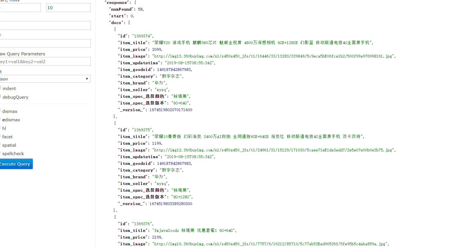Click the rows input field showing 10
450x247 pixels.
68,8
